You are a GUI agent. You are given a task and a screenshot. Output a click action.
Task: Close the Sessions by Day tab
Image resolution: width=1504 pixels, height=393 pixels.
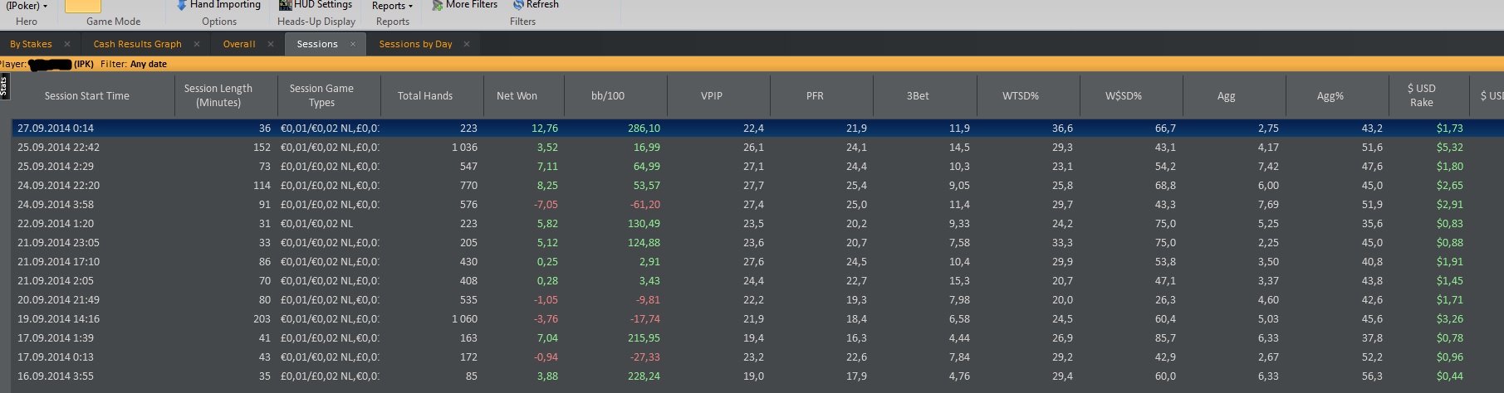point(467,44)
